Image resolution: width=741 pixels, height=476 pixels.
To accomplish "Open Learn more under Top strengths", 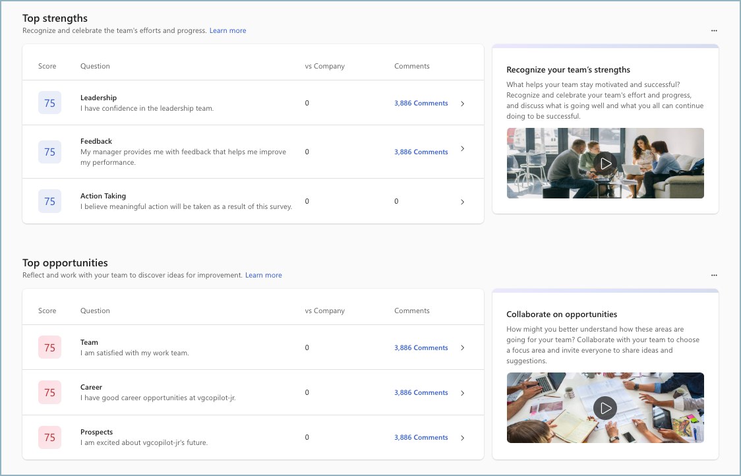I will click(x=227, y=30).
